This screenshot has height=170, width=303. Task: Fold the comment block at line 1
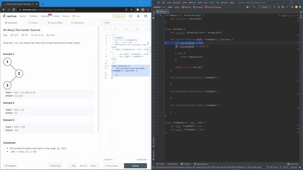point(108,35)
